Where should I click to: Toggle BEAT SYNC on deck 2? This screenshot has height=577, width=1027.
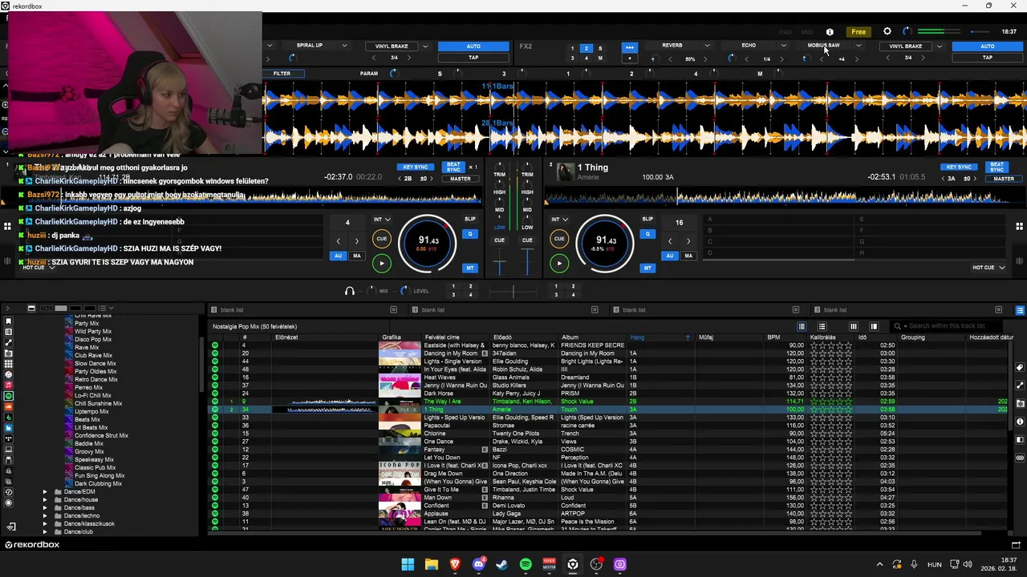point(997,167)
